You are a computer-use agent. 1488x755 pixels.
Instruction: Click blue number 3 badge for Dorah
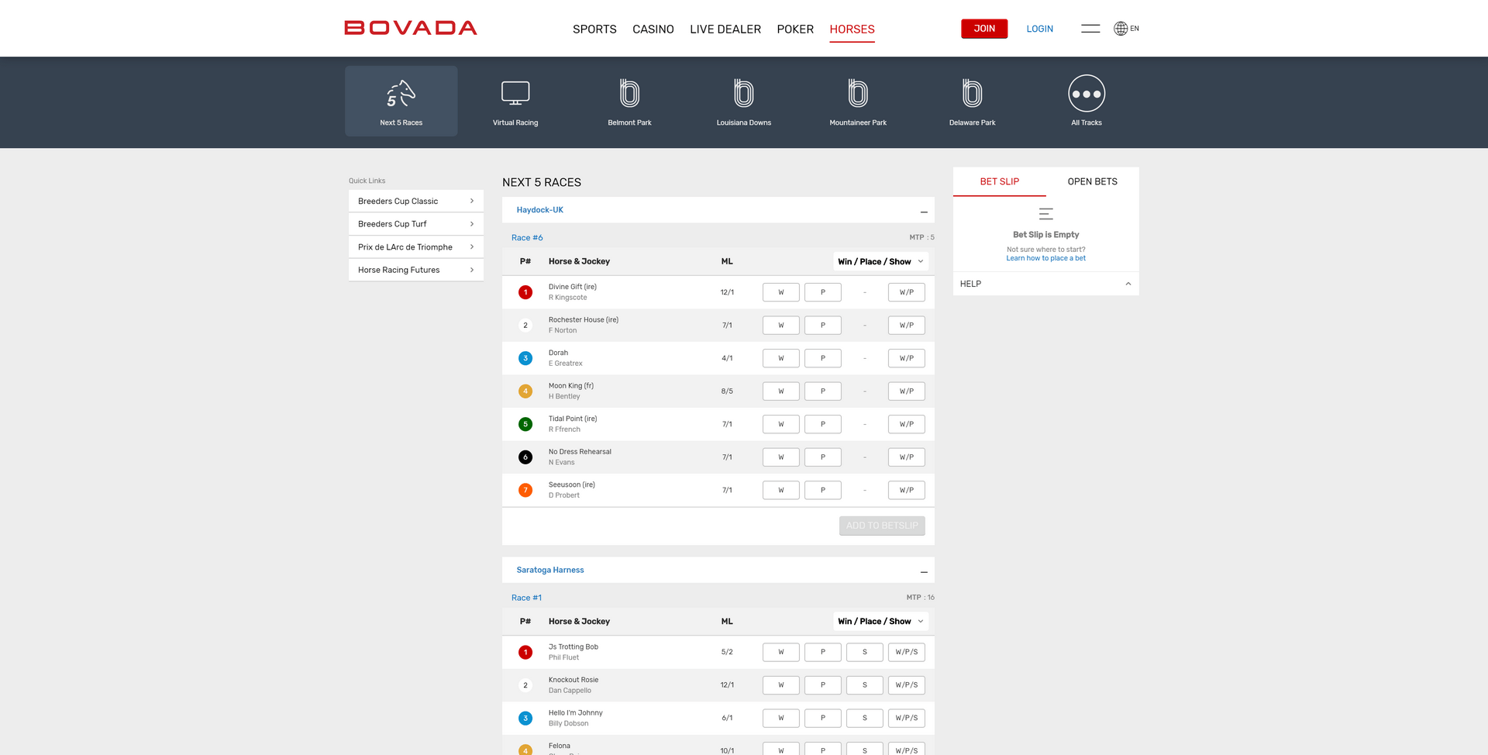coord(525,358)
